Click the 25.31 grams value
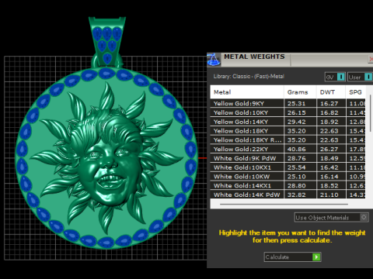 coord(296,104)
